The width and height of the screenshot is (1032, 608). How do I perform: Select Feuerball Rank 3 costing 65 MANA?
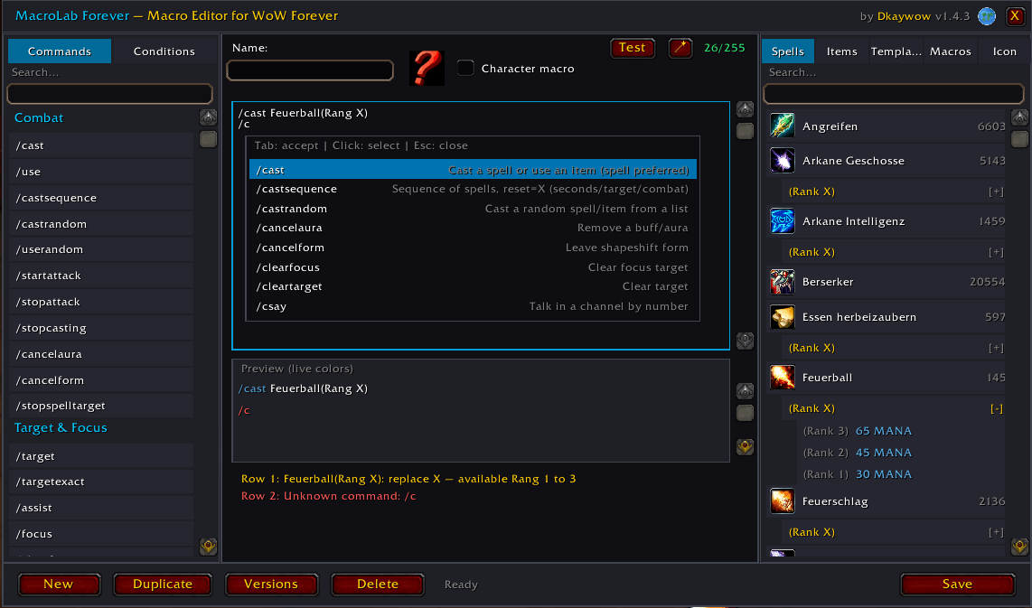click(900, 431)
